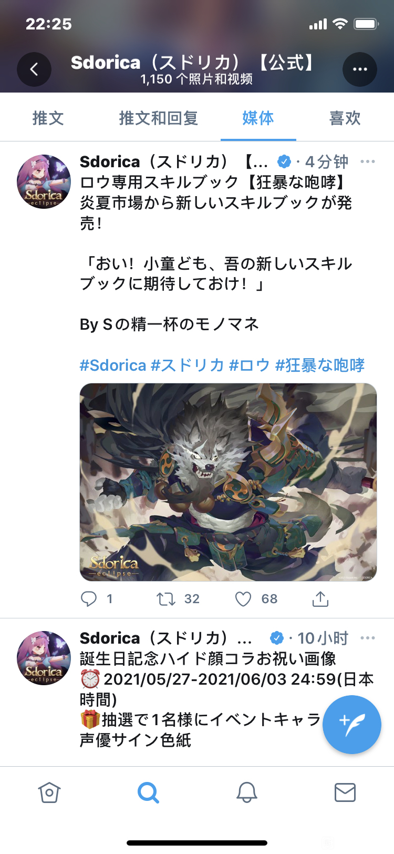The height and width of the screenshot is (854, 394).
Task: Expand the first tweet's more options menu
Action: [x=368, y=161]
